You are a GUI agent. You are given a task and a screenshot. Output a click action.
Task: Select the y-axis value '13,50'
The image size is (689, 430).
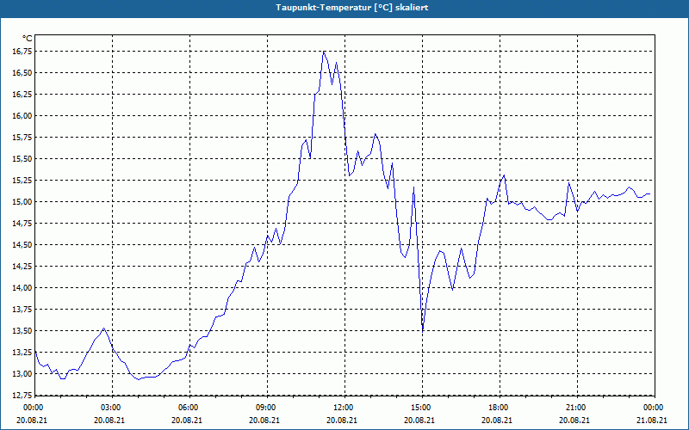tap(22, 331)
